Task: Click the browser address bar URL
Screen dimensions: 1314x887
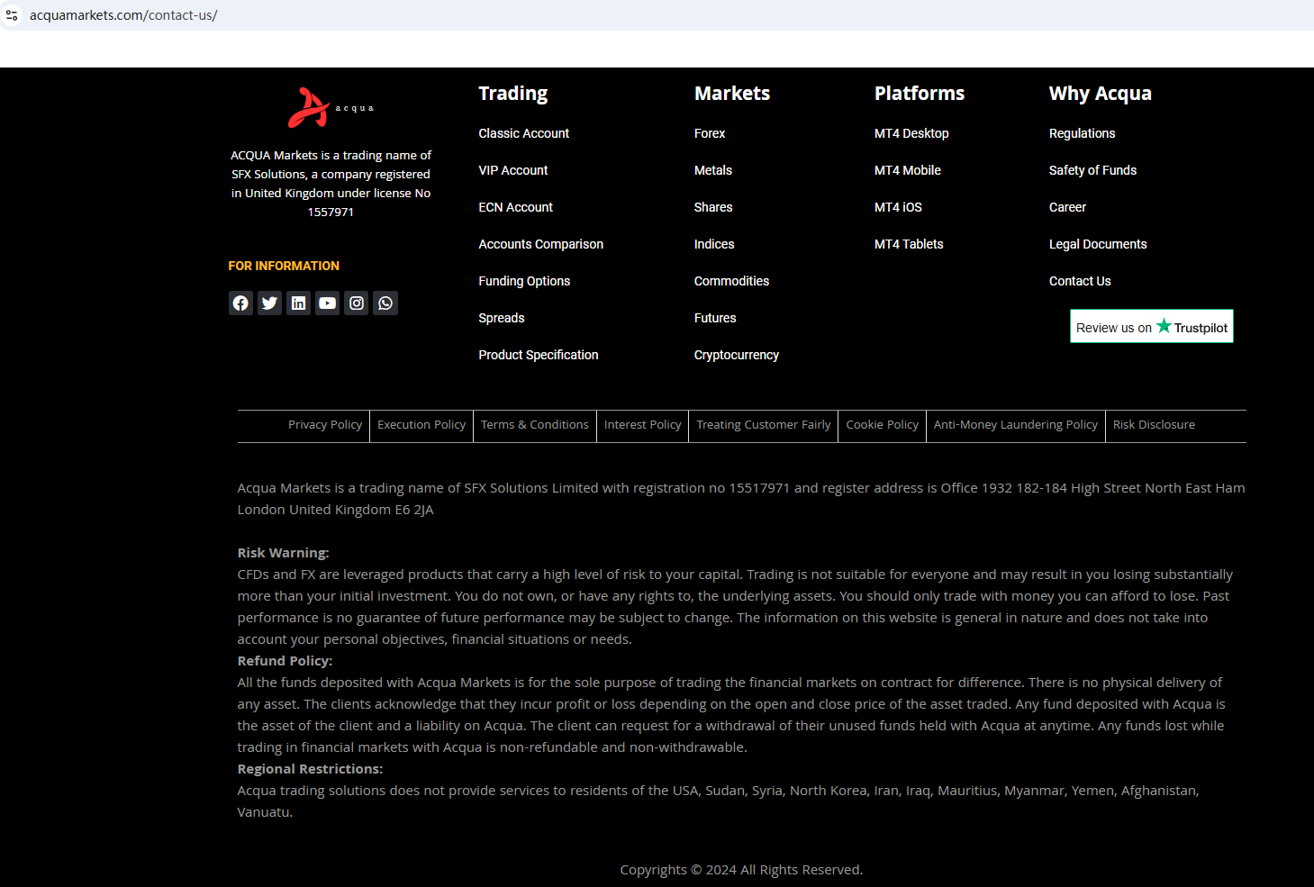Action: click(123, 15)
